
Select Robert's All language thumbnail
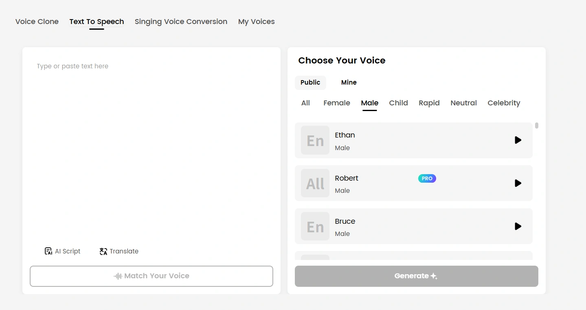[x=315, y=183]
